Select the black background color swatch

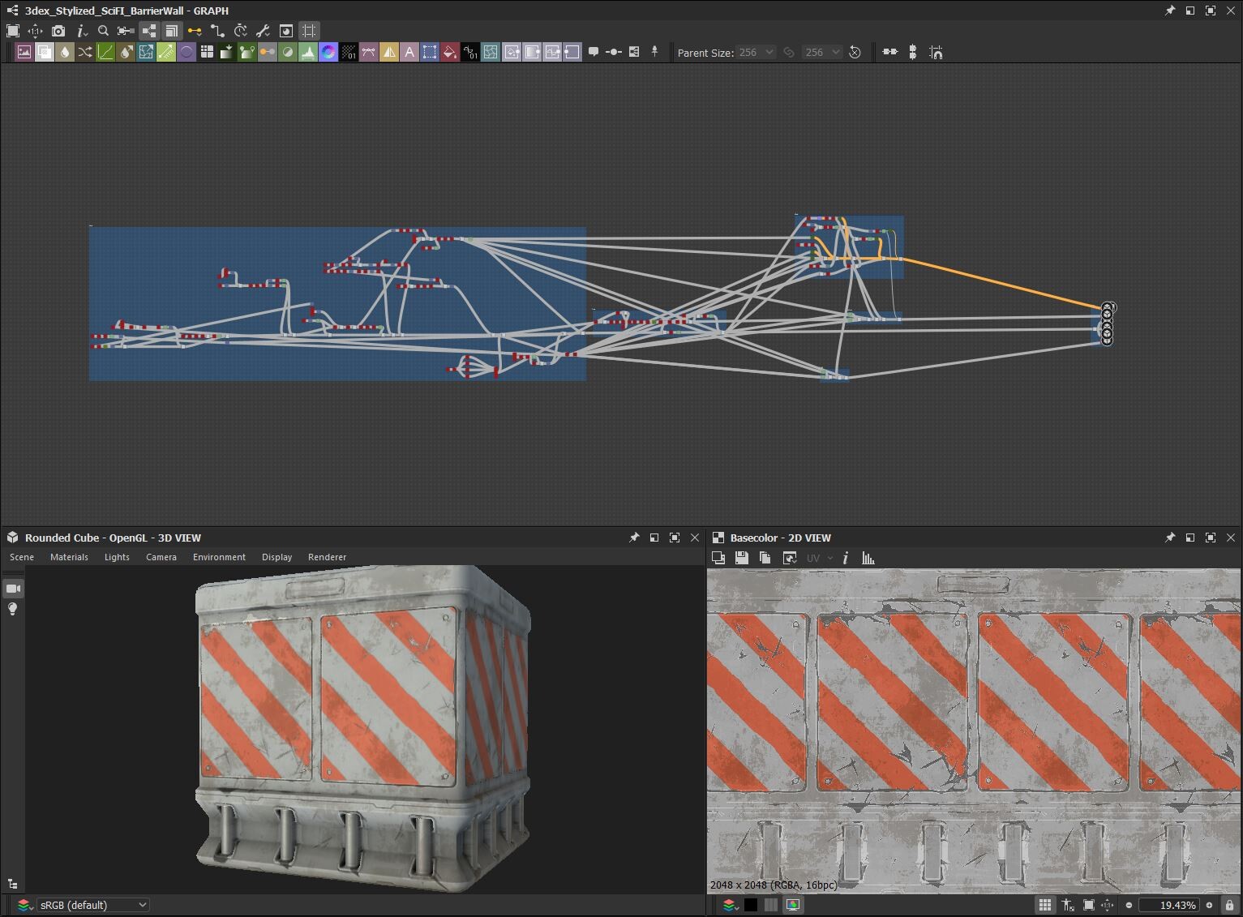tap(750, 905)
